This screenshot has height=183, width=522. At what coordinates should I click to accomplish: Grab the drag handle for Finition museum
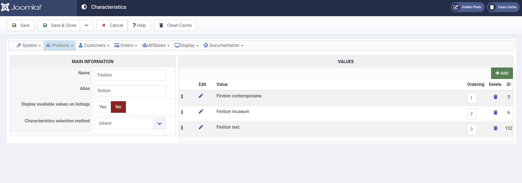[x=182, y=112]
